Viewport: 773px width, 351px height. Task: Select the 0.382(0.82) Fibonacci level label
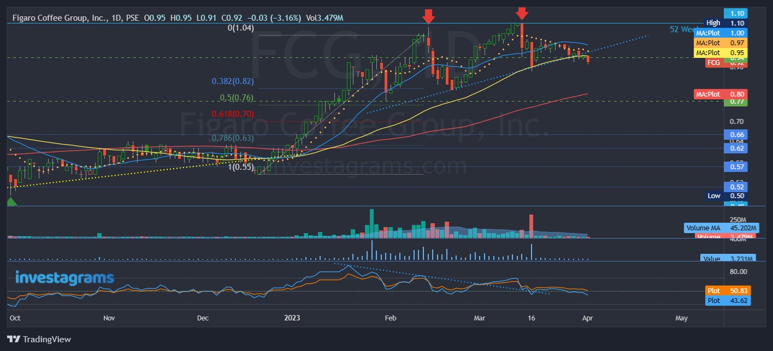pyautogui.click(x=233, y=81)
